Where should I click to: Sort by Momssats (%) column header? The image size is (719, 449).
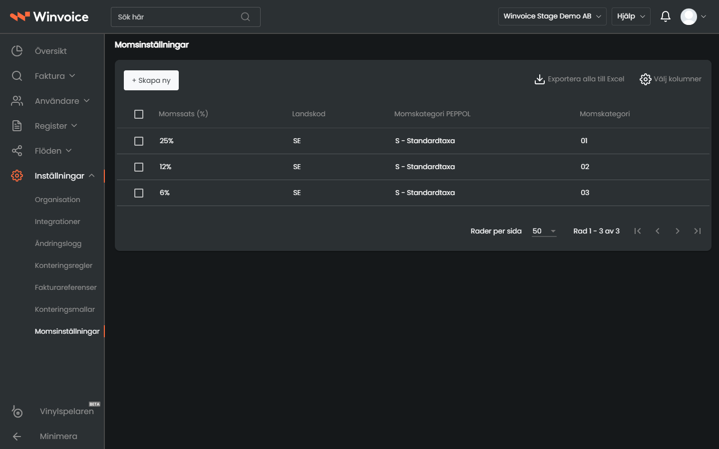click(183, 114)
